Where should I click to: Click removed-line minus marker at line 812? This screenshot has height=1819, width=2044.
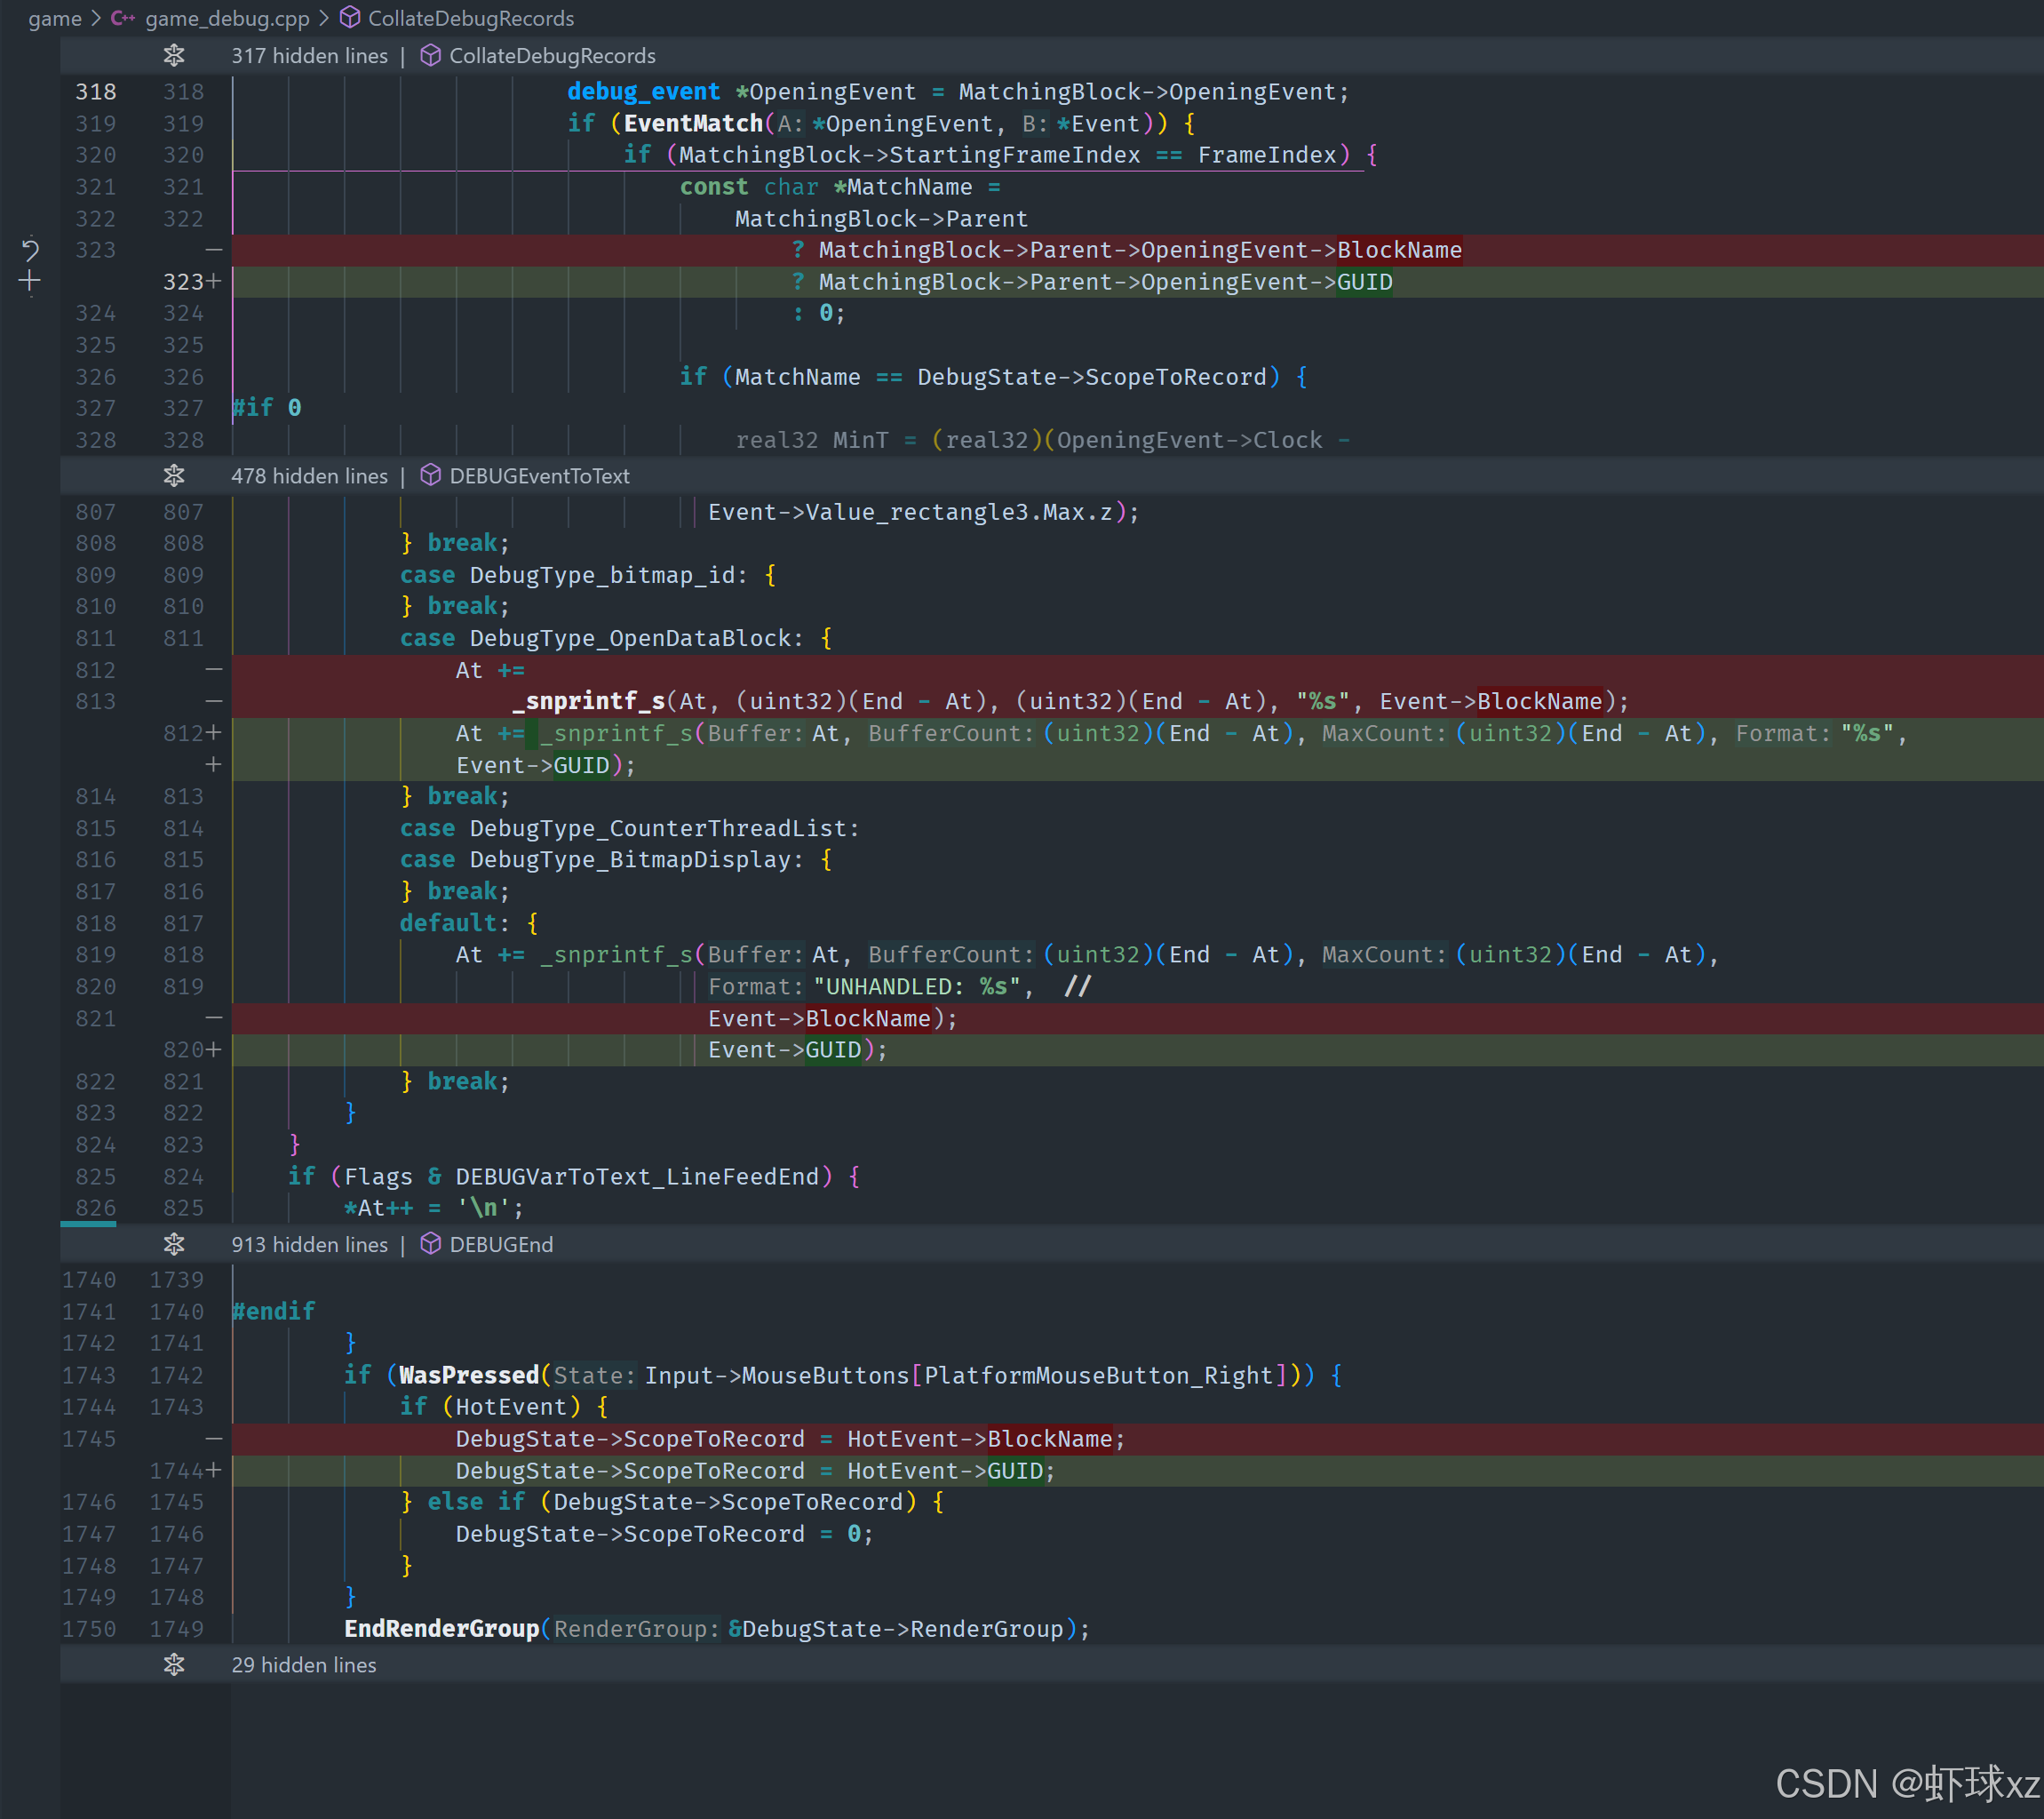213,669
